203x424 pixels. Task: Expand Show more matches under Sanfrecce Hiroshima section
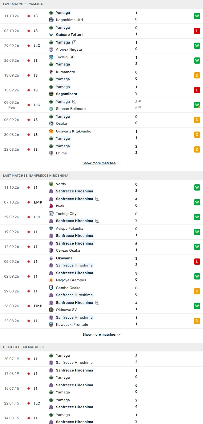pos(101,334)
